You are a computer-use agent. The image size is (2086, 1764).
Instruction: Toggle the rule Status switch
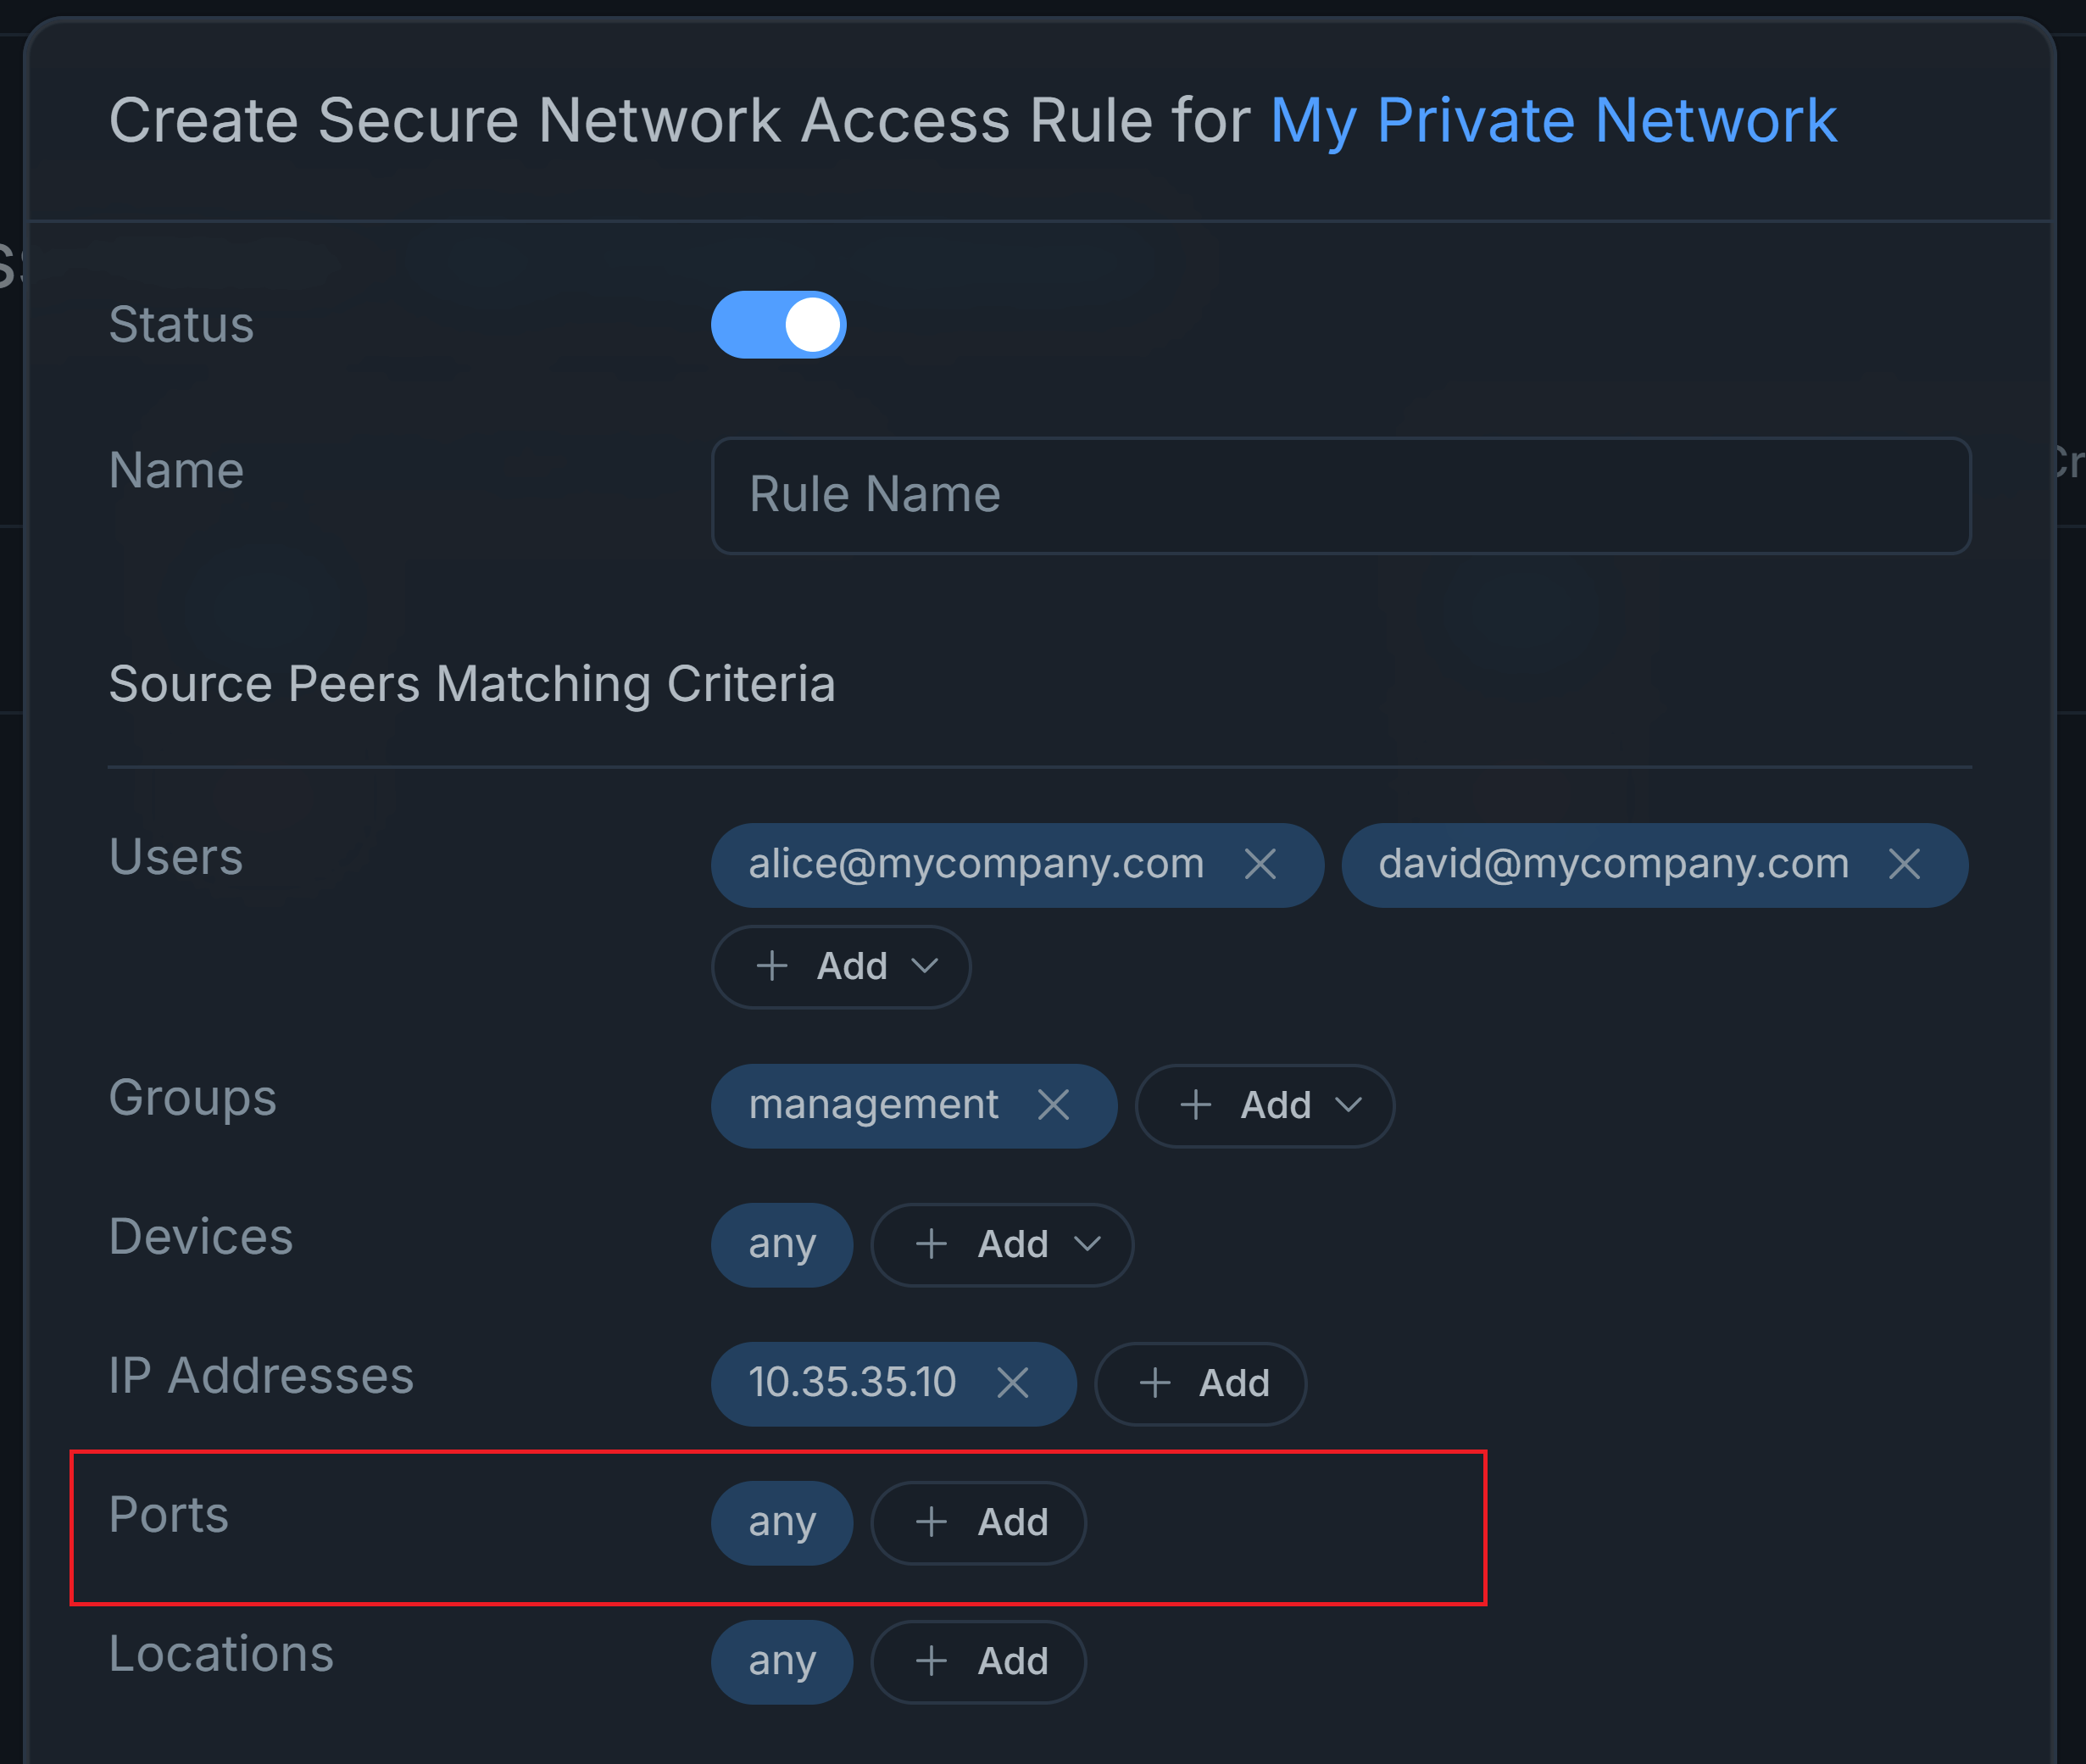click(778, 325)
